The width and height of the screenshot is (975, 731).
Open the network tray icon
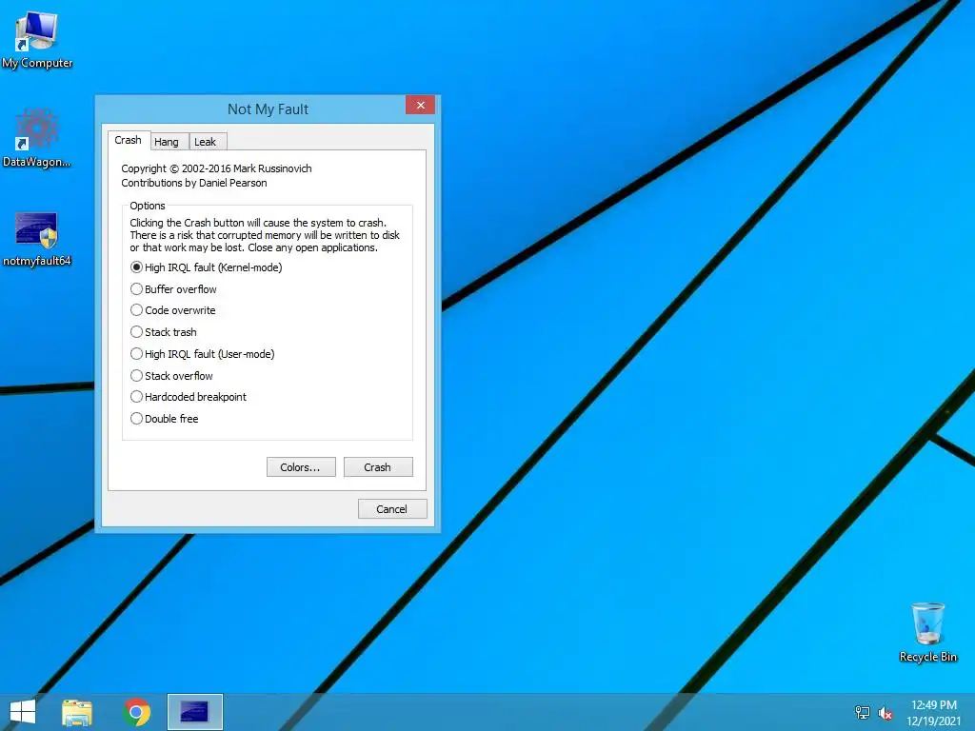tap(862, 712)
